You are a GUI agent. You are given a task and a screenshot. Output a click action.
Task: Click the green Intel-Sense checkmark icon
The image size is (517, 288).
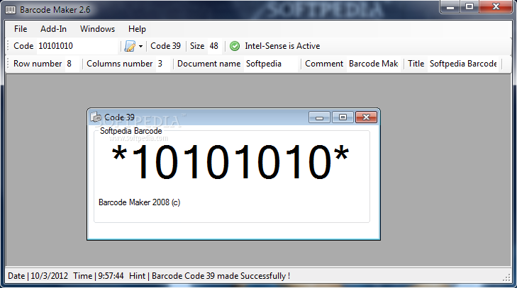(x=235, y=46)
